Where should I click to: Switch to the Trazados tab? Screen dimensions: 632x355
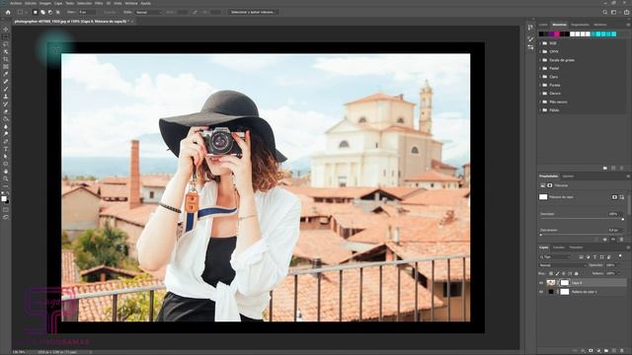576,248
